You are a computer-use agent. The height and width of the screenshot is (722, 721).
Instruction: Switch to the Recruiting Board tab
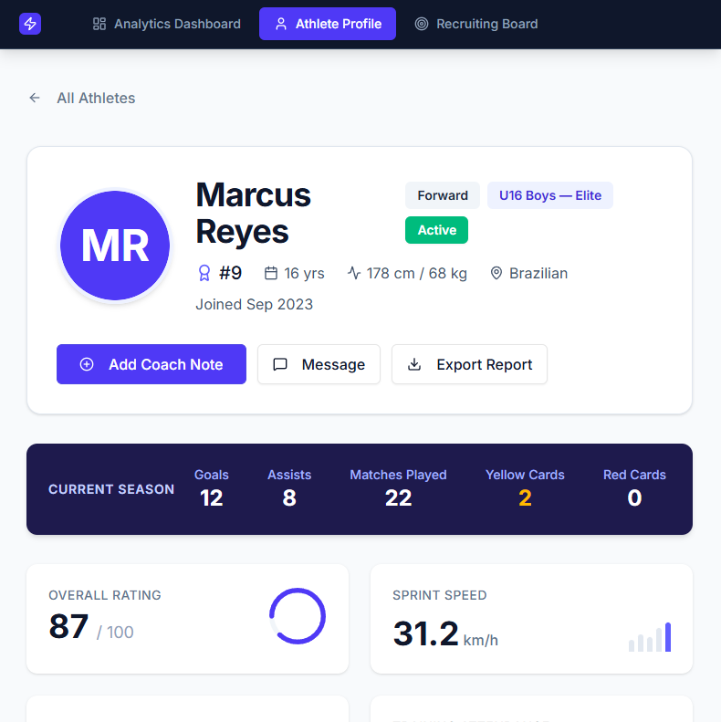click(x=475, y=24)
